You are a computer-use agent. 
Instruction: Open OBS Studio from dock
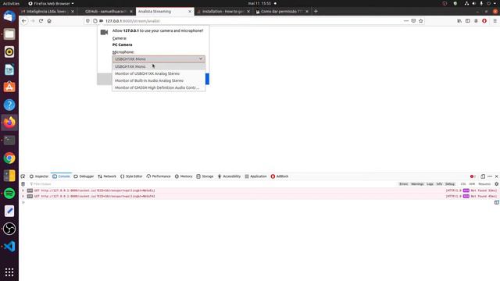pos(9,229)
